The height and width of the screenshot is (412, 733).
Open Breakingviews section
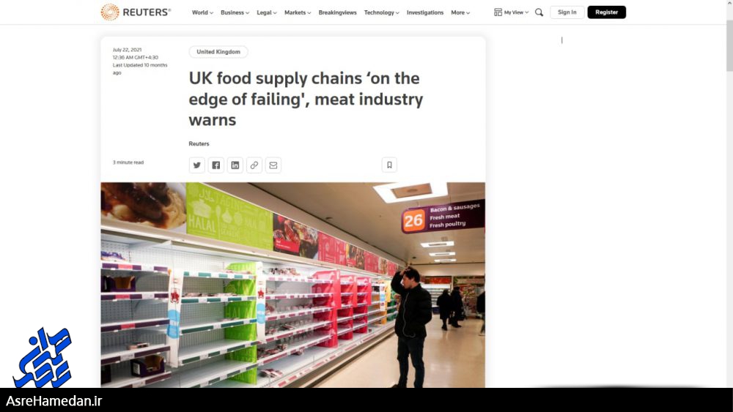[337, 12]
